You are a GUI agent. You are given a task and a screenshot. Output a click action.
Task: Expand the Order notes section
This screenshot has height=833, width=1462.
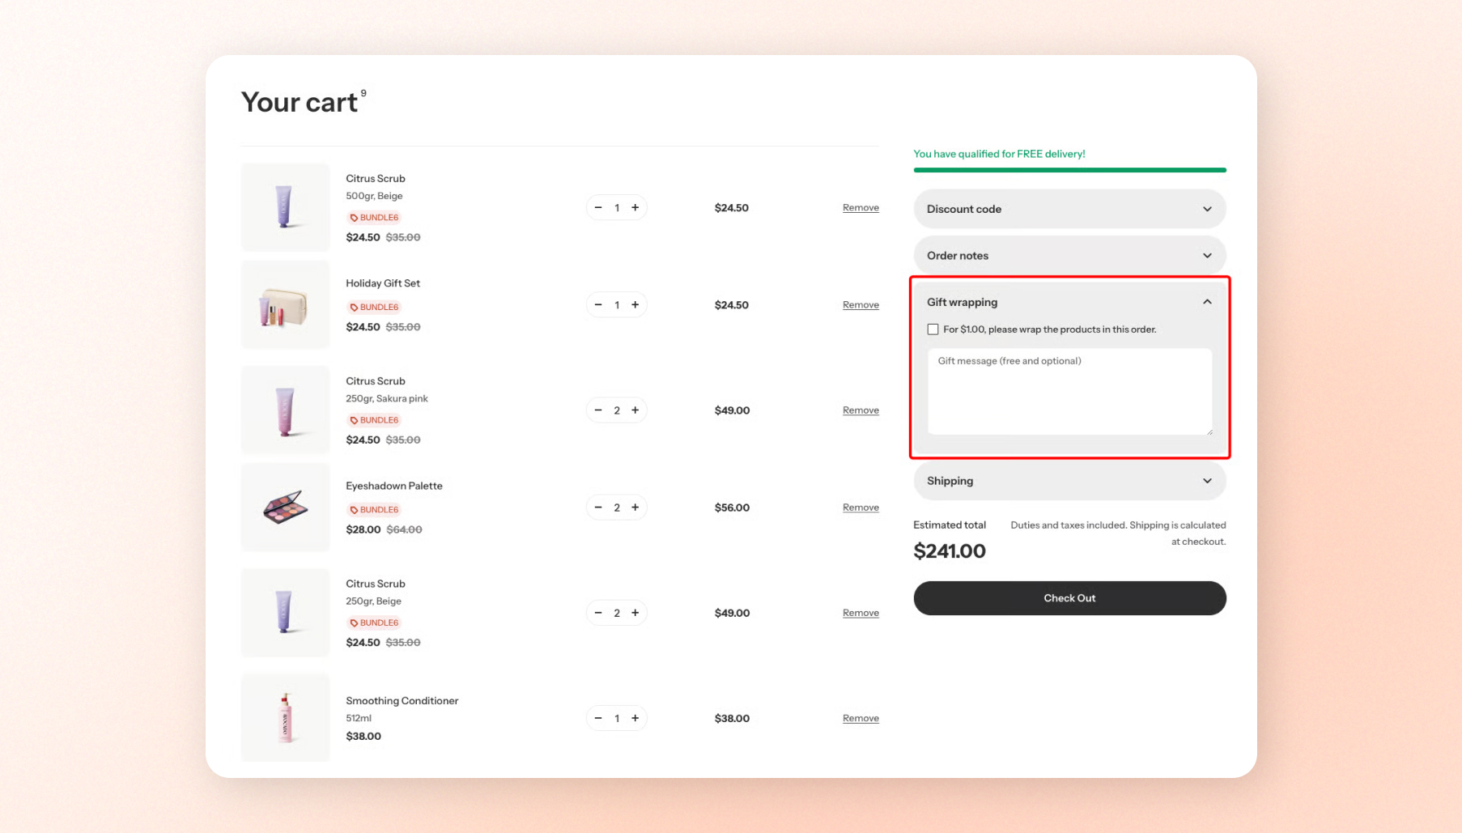click(1069, 256)
